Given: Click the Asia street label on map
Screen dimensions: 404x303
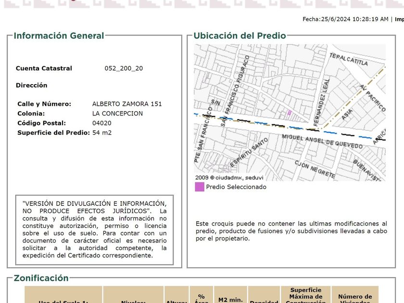Looking at the screenshot, I should coord(347,114).
